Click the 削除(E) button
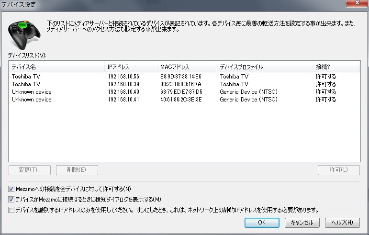The height and width of the screenshot is (235, 369). coord(77,170)
